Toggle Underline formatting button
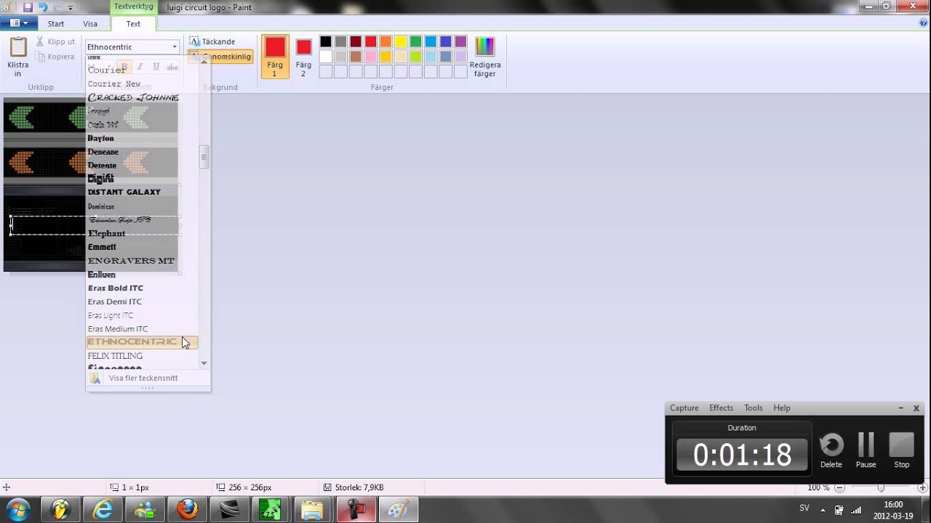This screenshot has height=523, width=931. click(156, 67)
